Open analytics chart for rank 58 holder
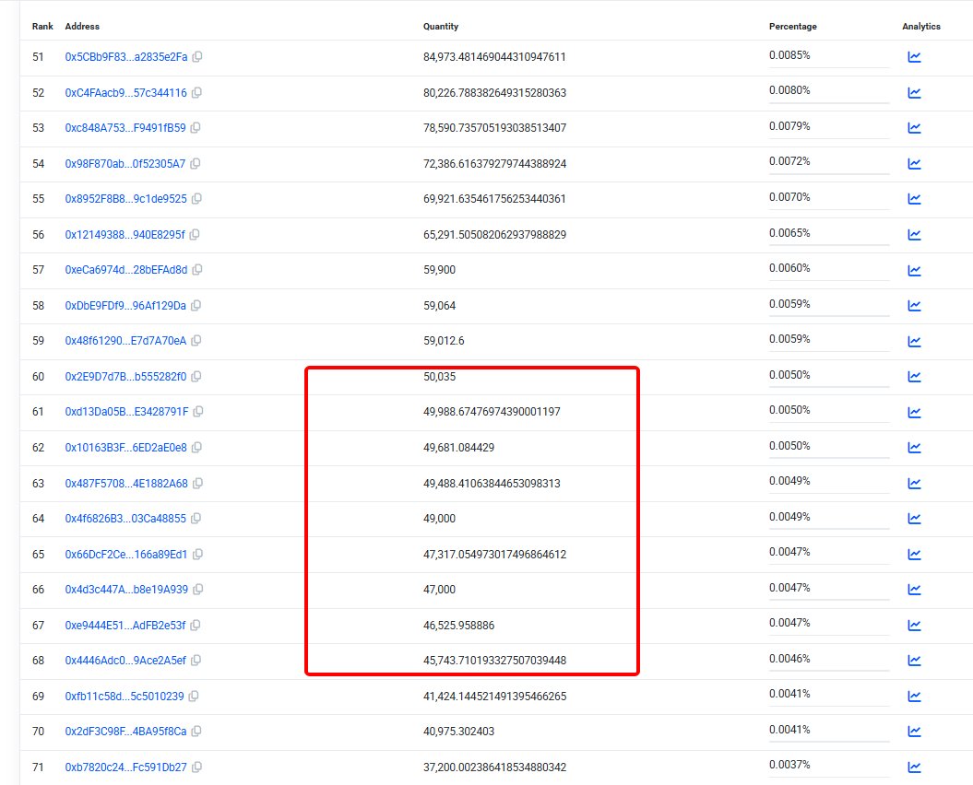973x785 pixels. click(x=914, y=306)
